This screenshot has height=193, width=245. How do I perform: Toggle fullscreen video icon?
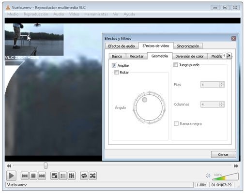(54, 176)
